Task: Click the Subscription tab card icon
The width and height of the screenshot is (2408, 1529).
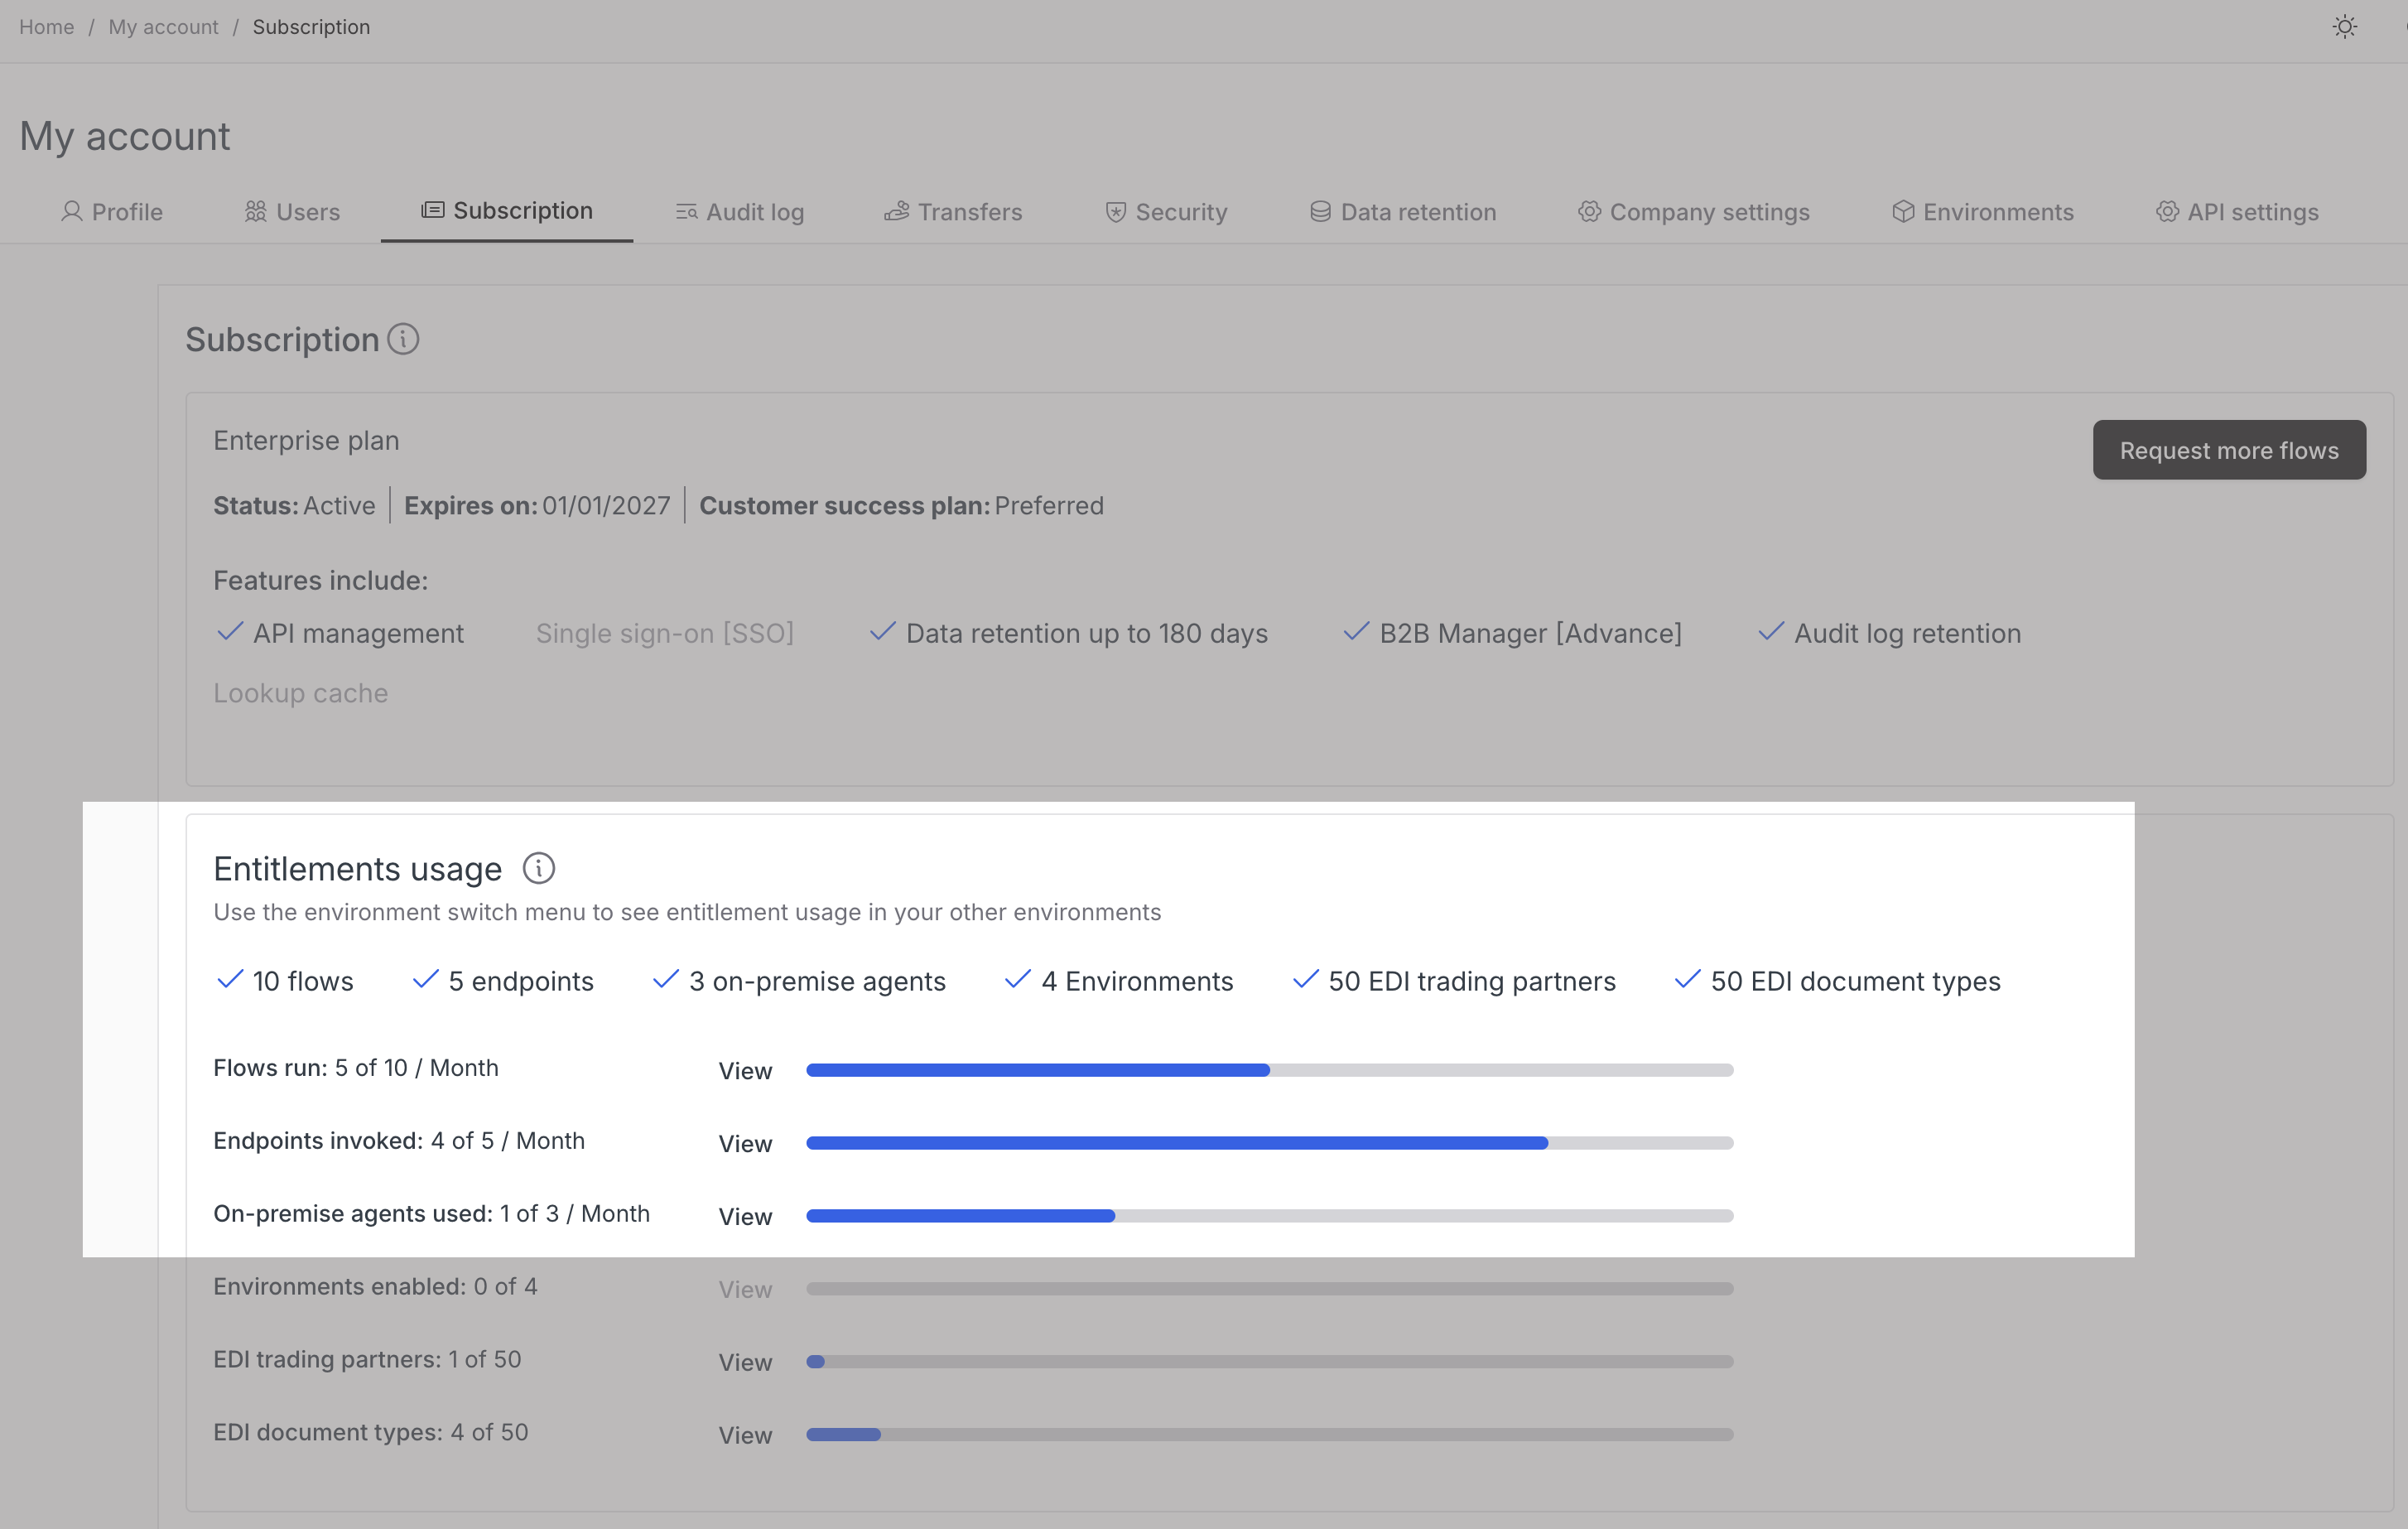Action: click(432, 210)
